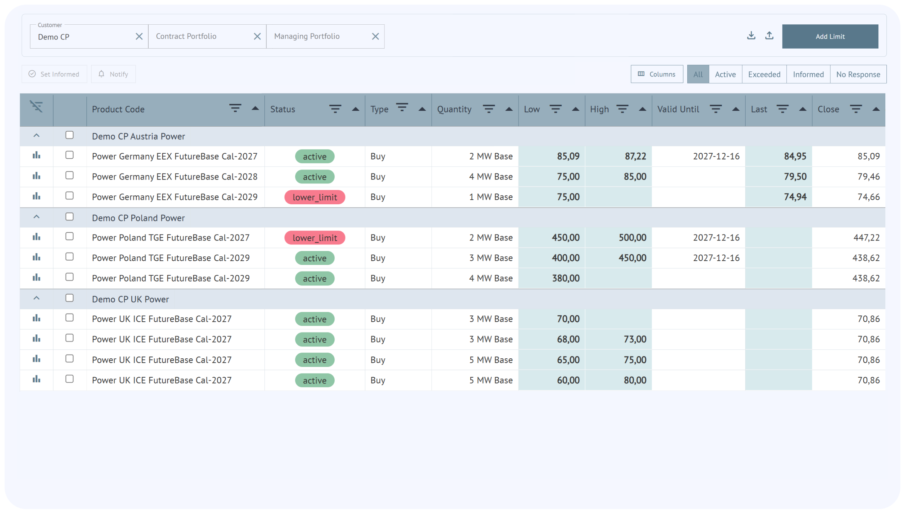Click the download icon near Add Limit
The height and width of the screenshot is (514, 905).
[751, 36]
